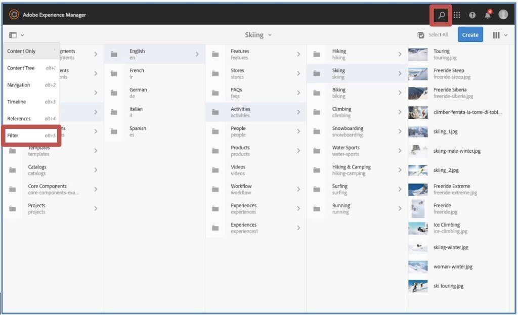The image size is (518, 315).
Task: Open the Experiences folder labeled experiences1
Action: point(255,228)
